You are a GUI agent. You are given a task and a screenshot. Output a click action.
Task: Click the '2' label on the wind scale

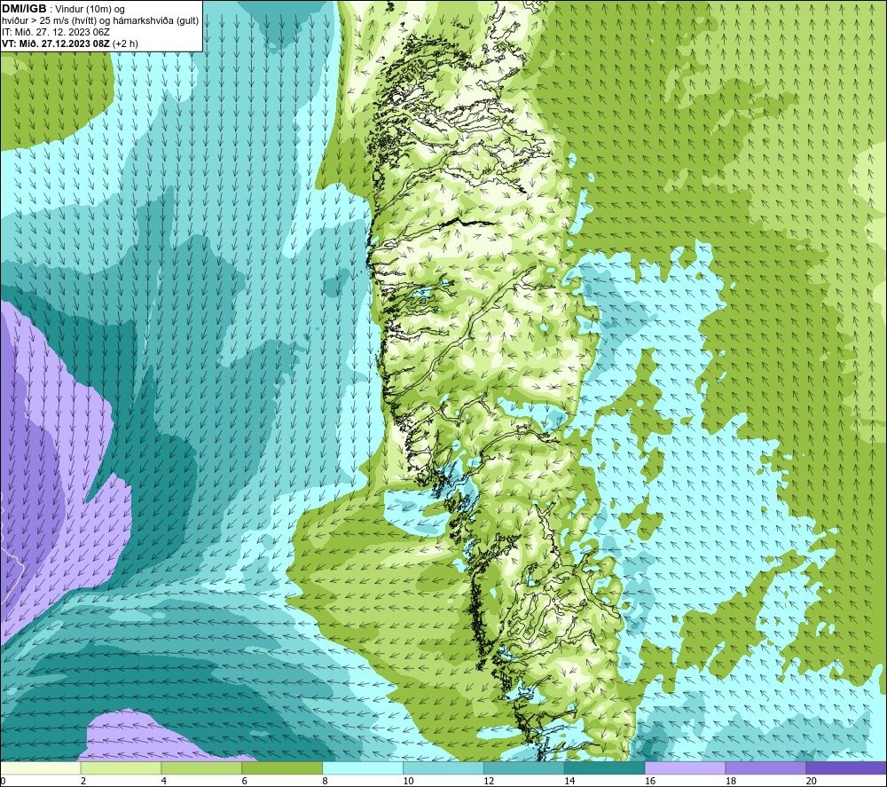[x=83, y=781]
